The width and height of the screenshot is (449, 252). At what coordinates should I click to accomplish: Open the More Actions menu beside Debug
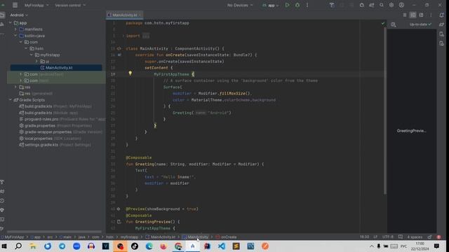(307, 5)
